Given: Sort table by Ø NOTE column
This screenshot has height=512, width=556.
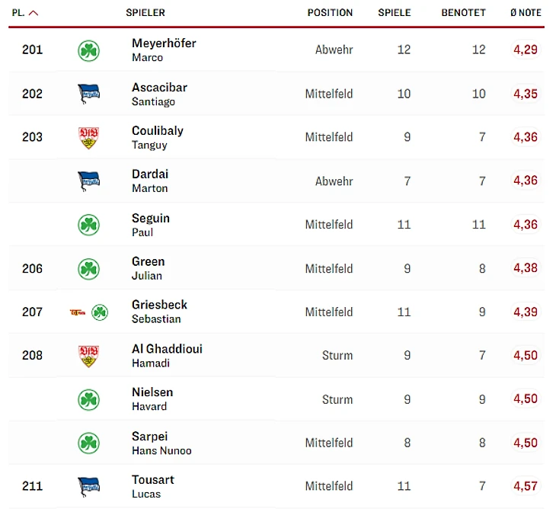Looking at the screenshot, I should point(526,13).
